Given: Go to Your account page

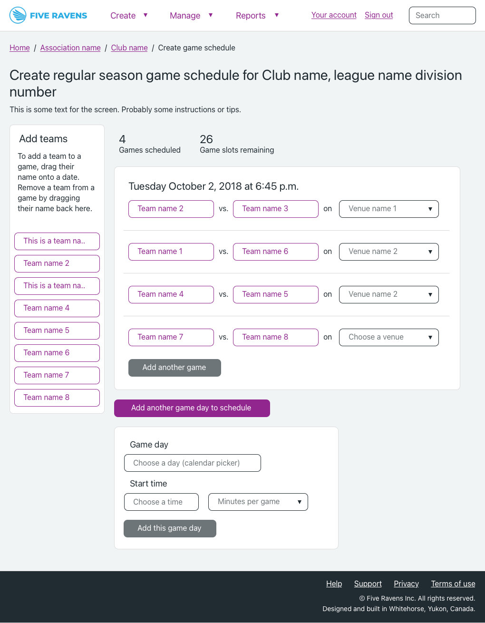Looking at the screenshot, I should coord(334,15).
